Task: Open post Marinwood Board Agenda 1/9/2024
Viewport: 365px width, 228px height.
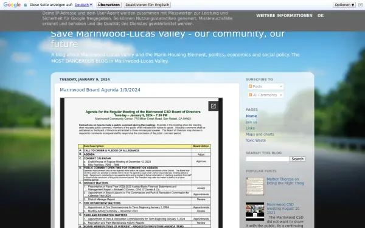Action: coord(100,90)
